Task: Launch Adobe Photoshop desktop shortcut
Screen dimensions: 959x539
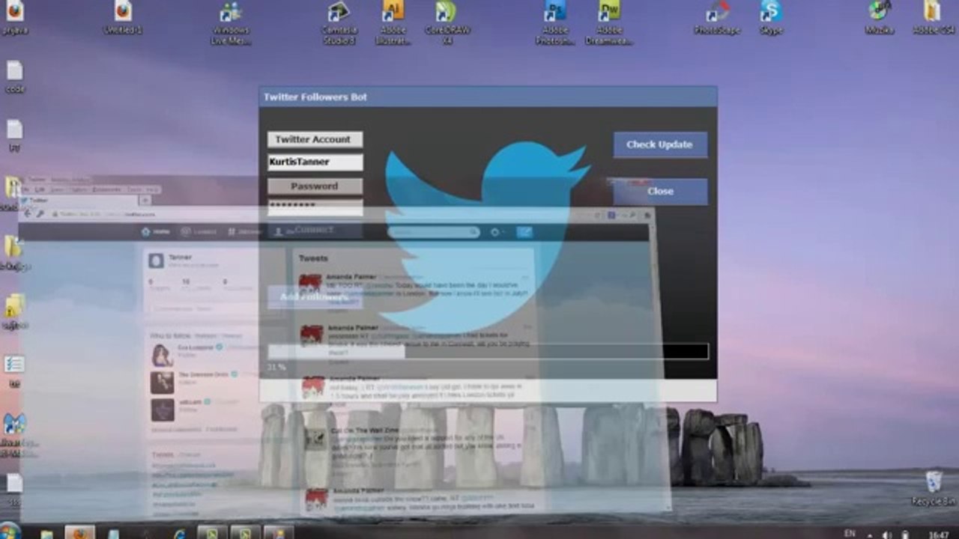Action: click(x=555, y=22)
